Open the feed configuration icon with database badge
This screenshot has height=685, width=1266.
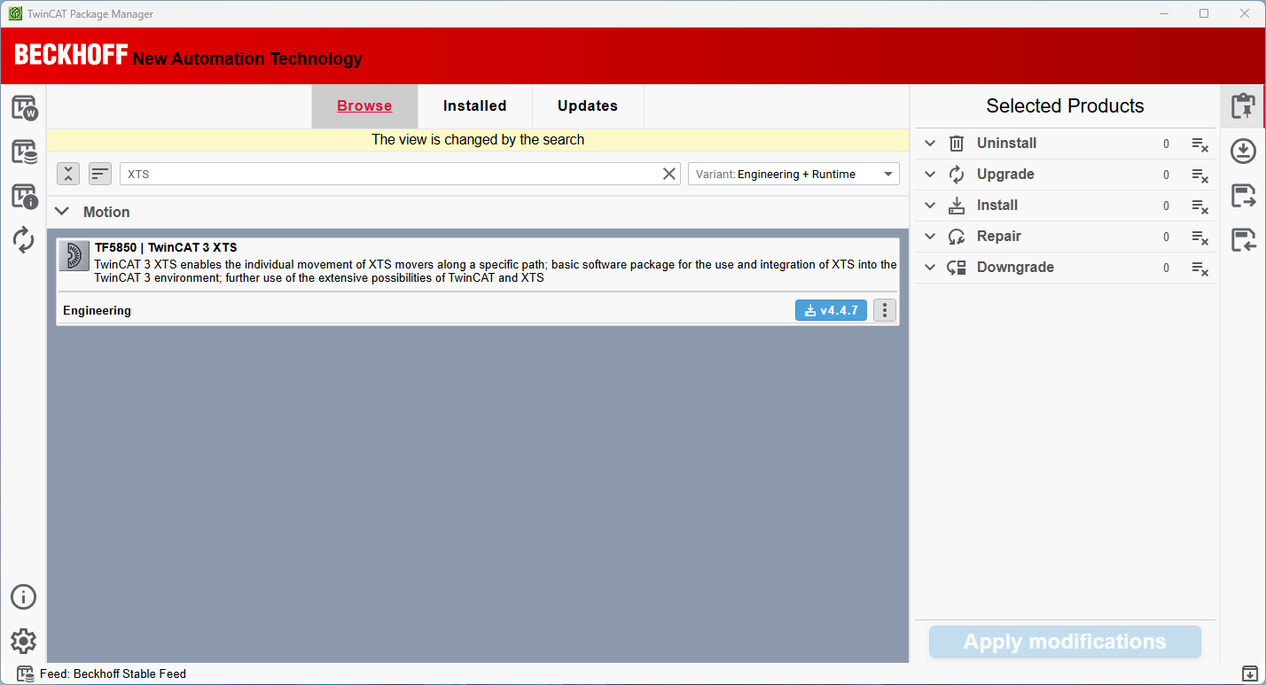pos(24,152)
